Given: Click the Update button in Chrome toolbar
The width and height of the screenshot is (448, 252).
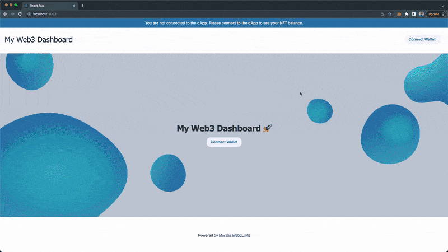Looking at the screenshot, I should tap(435, 14).
